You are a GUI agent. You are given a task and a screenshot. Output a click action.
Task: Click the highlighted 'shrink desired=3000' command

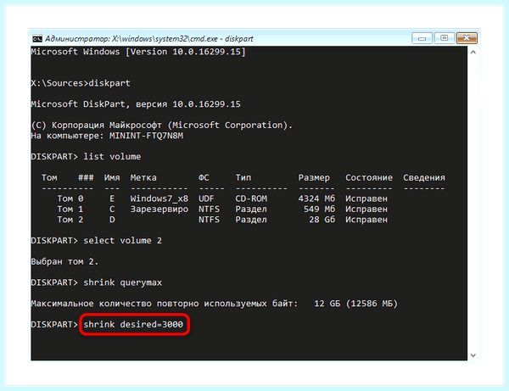pyautogui.click(x=133, y=324)
